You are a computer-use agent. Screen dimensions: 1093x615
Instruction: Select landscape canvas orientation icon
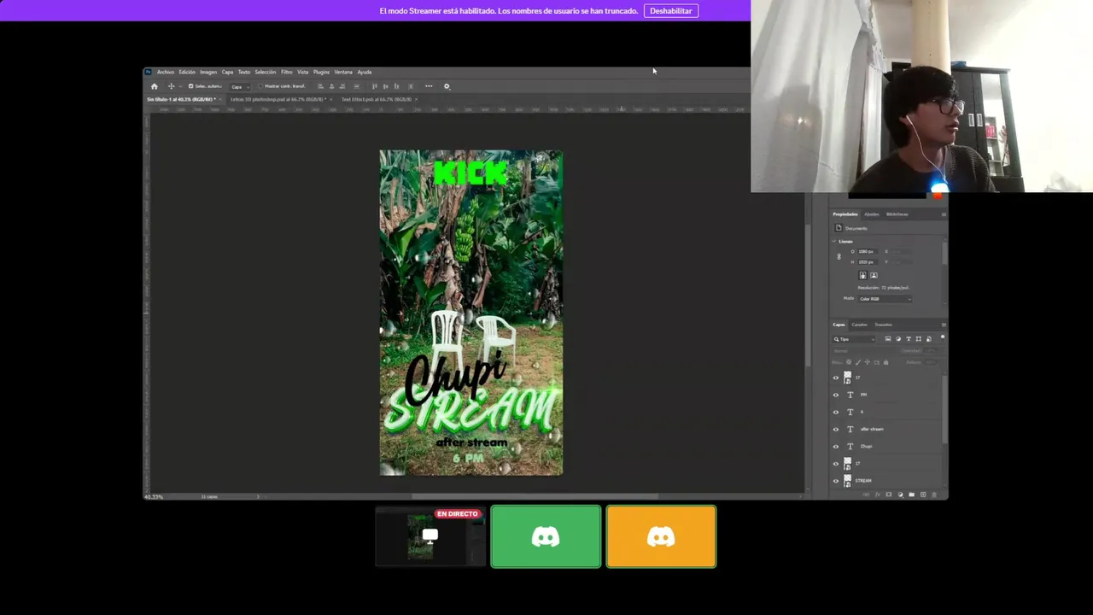(874, 275)
